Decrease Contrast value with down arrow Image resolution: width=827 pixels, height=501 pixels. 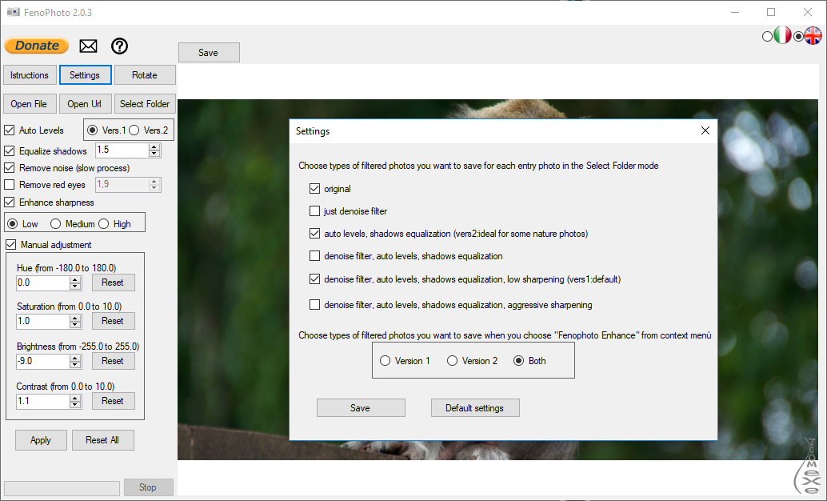[x=75, y=405]
